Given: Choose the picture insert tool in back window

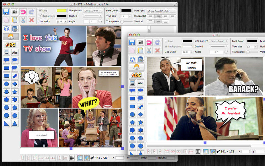Looking at the screenshot, I should pyautogui.click(x=6, y=52).
